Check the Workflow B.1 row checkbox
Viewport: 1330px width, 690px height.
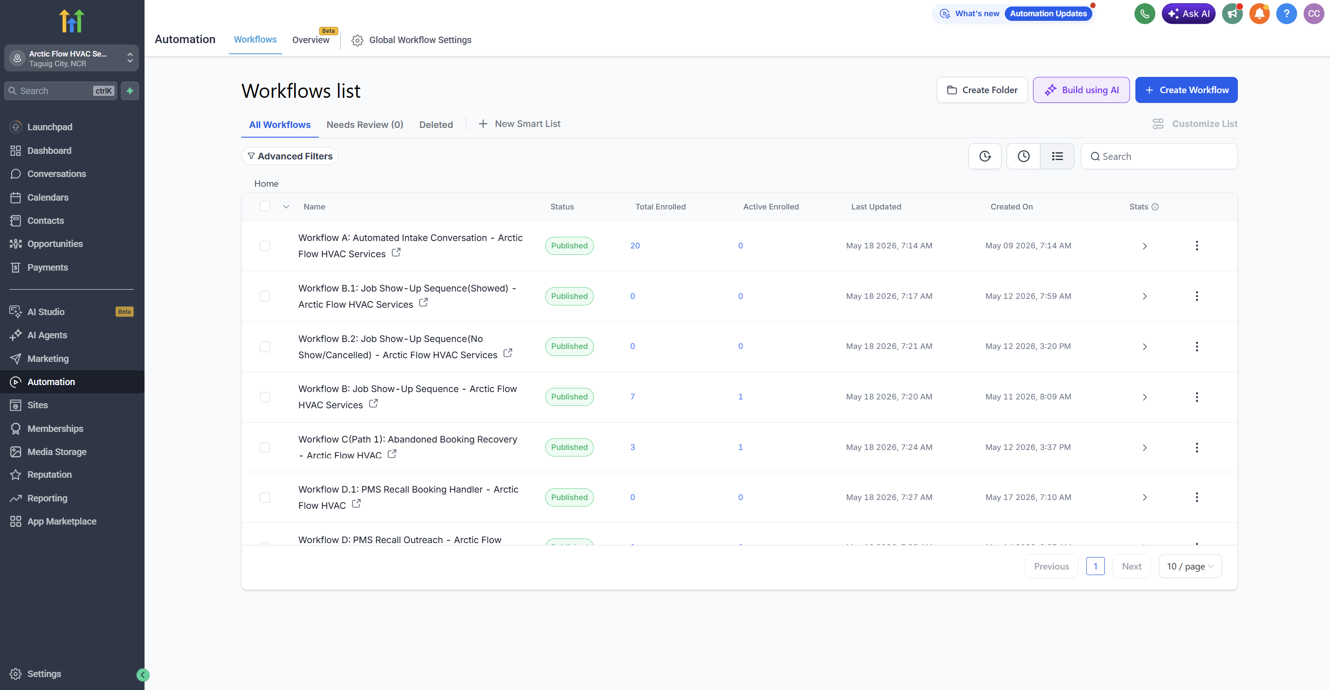(x=265, y=297)
